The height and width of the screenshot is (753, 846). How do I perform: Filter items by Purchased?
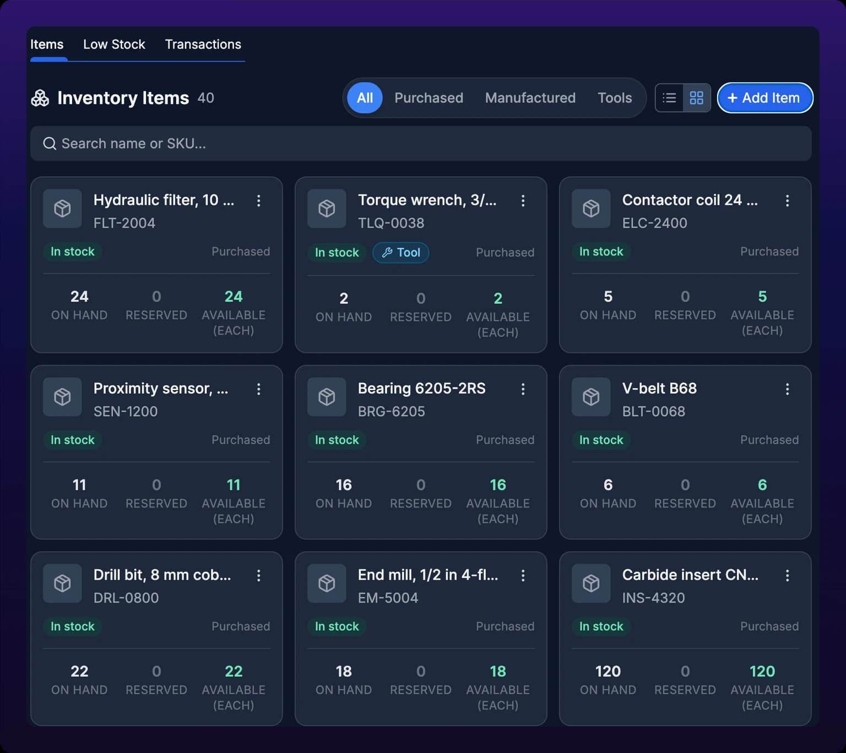click(429, 98)
